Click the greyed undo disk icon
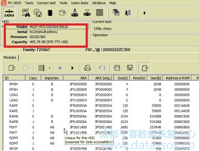 coord(102,68)
